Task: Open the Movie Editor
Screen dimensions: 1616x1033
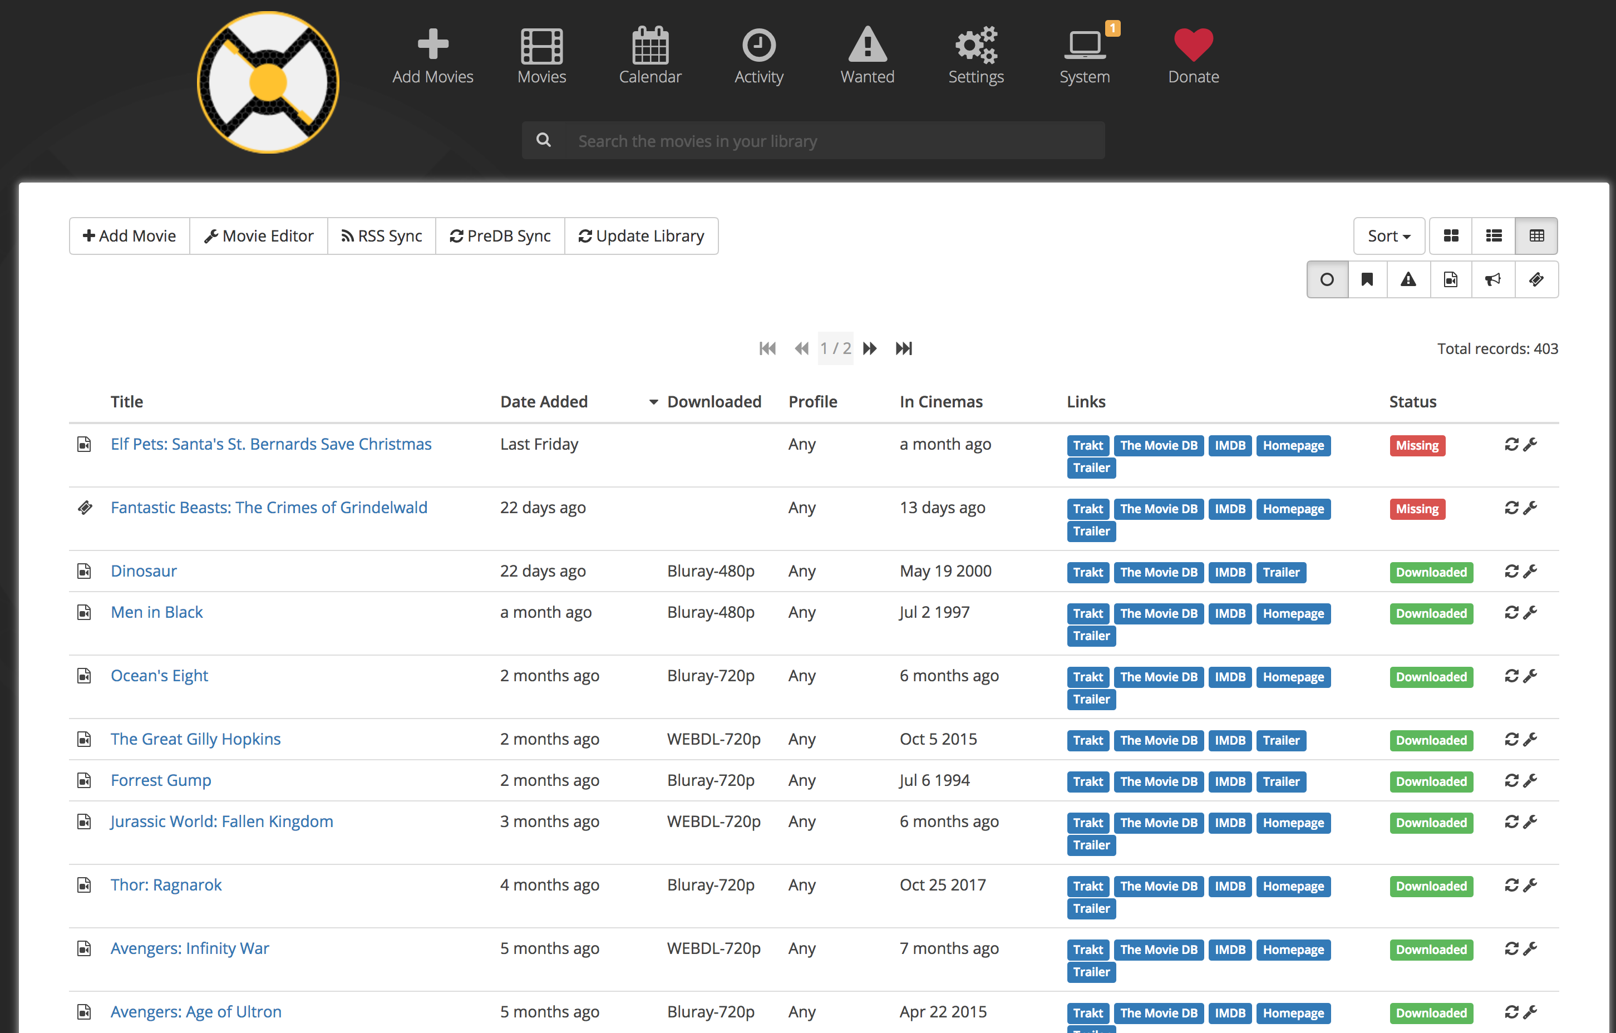Action: [x=259, y=235]
